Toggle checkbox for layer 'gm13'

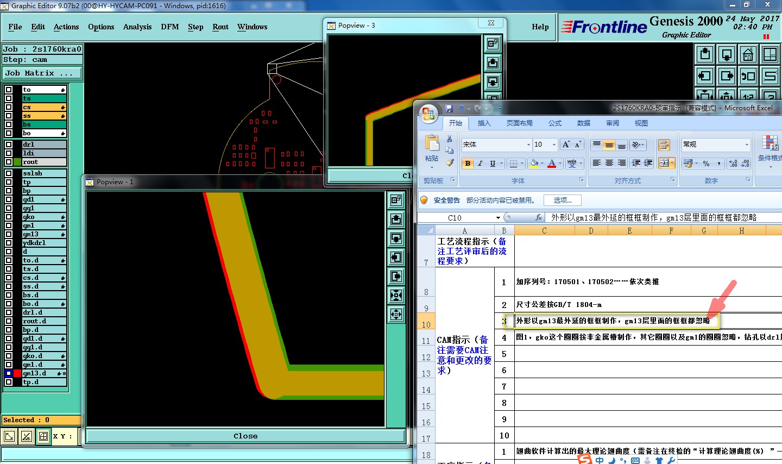pyautogui.click(x=9, y=234)
